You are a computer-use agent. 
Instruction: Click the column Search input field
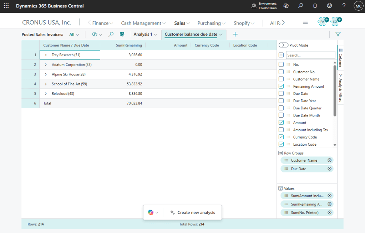310,55
